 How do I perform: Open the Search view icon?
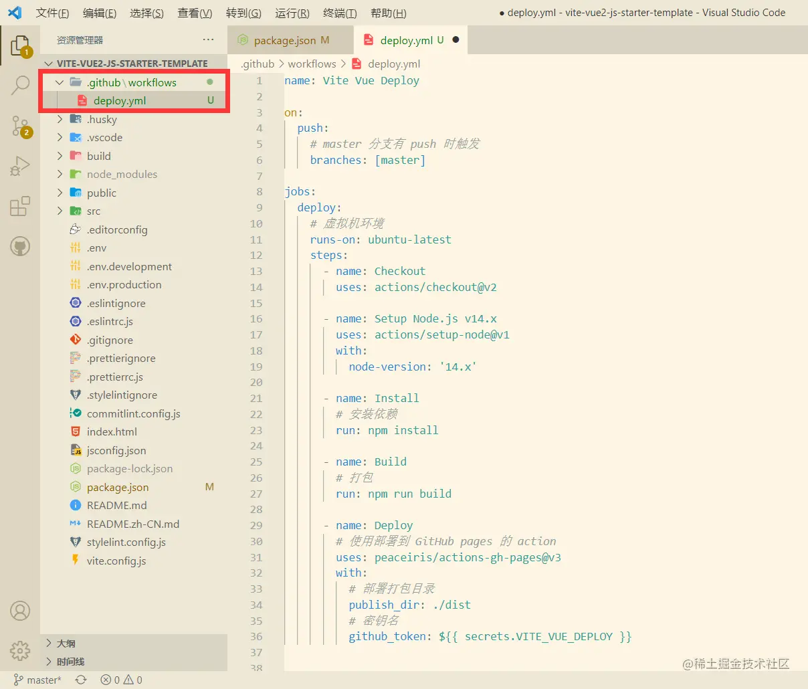point(20,85)
